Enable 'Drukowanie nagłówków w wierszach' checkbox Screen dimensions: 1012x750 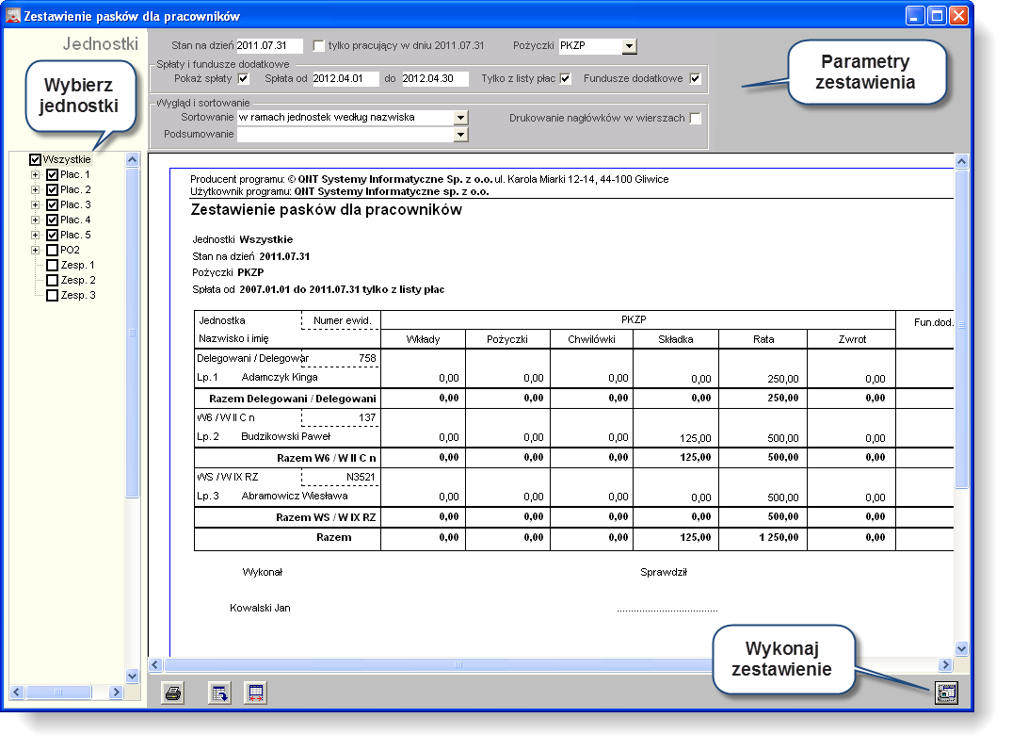click(695, 118)
